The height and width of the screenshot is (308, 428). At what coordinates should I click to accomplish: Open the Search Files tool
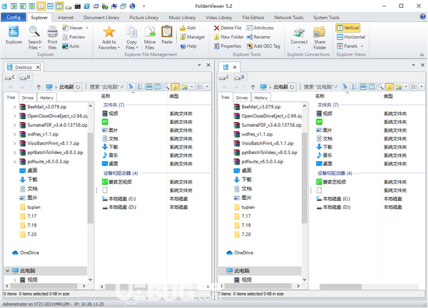coord(35,37)
